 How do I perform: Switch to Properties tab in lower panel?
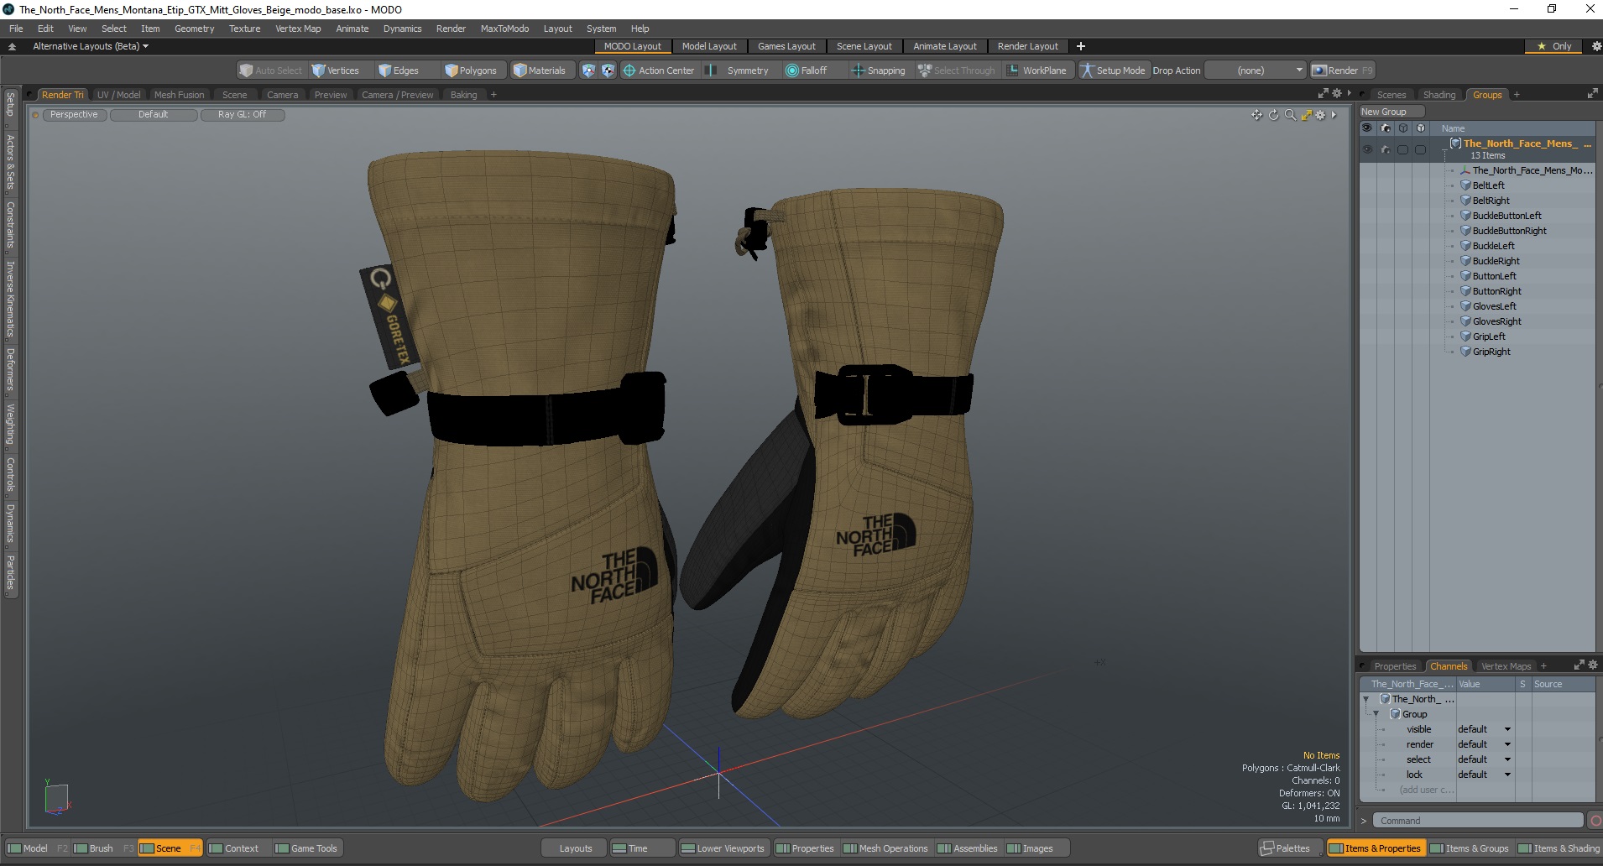coord(1394,666)
